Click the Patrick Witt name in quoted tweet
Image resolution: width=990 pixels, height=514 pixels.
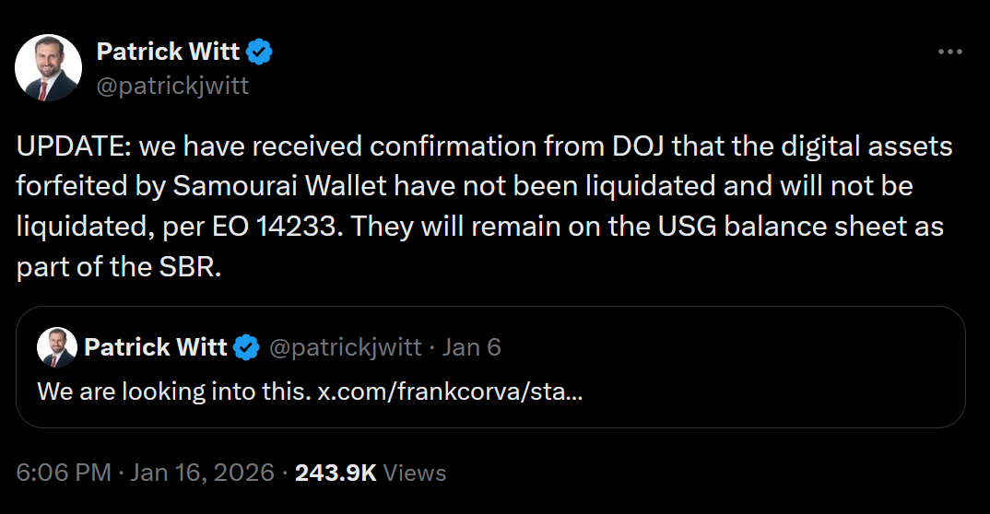pos(155,347)
